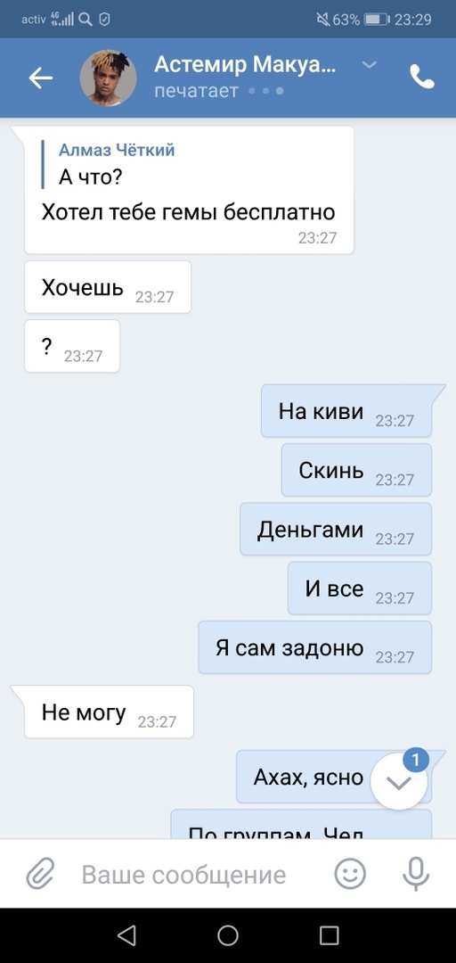The height and width of the screenshot is (963, 456).
Task: Tap the Android recent apps square
Action: pyautogui.click(x=329, y=935)
